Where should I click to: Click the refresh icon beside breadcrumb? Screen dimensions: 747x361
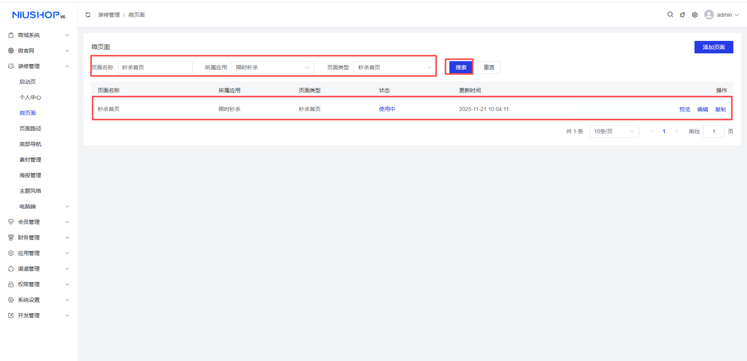[x=88, y=15]
